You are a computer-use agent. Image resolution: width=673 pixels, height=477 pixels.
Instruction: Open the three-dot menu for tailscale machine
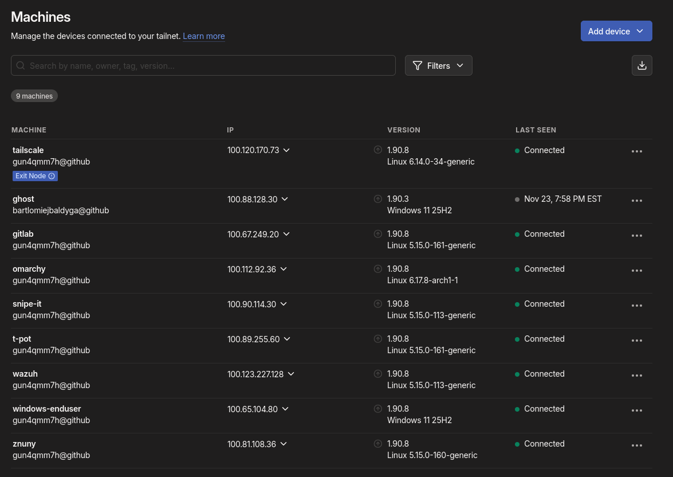click(x=636, y=151)
